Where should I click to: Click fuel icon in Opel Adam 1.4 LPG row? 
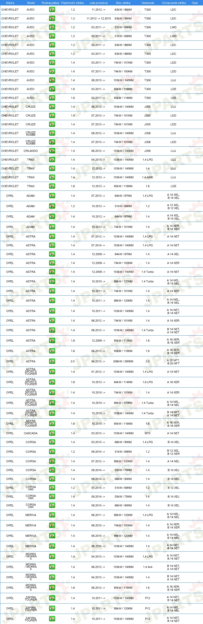coord(52,196)
